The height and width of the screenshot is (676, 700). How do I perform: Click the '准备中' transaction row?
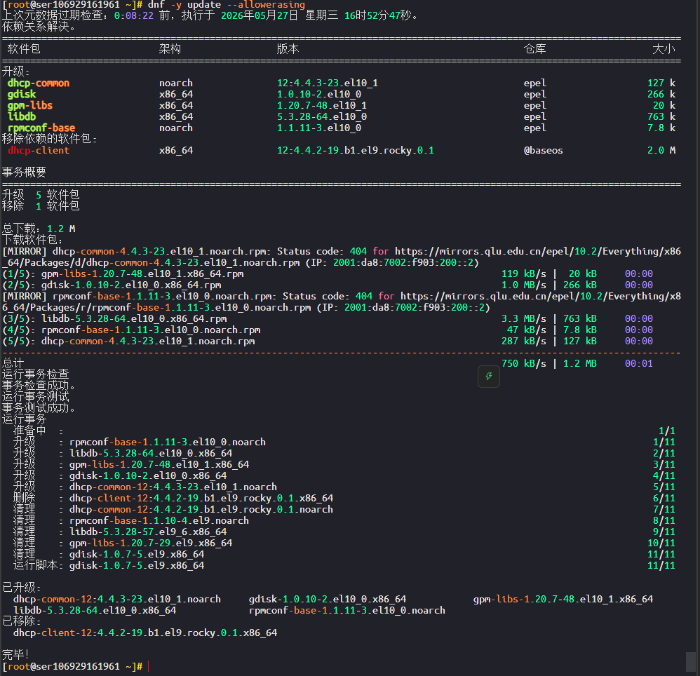[344, 431]
